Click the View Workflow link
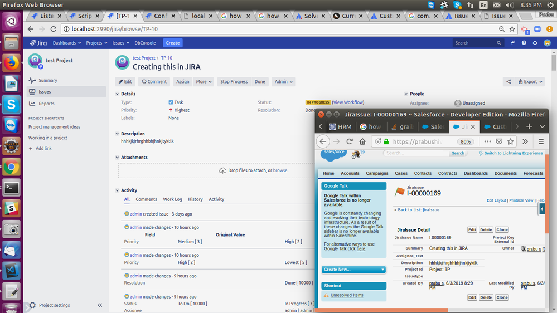Viewport: 557px width, 313px height. pos(348,102)
